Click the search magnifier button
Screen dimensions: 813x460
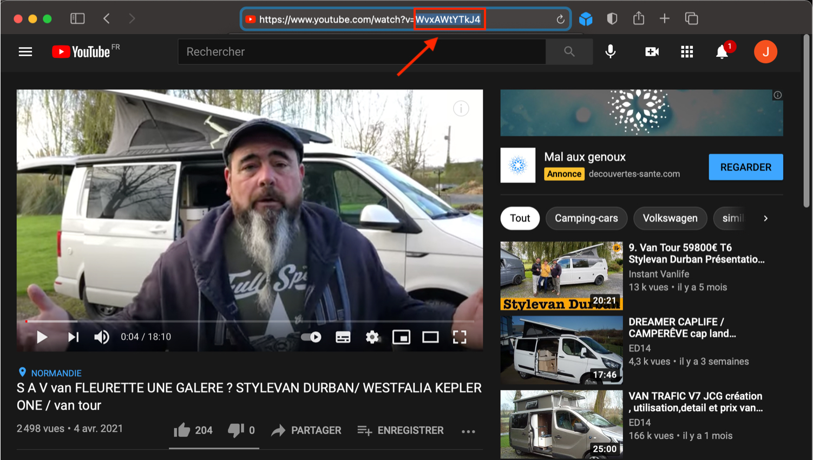569,52
